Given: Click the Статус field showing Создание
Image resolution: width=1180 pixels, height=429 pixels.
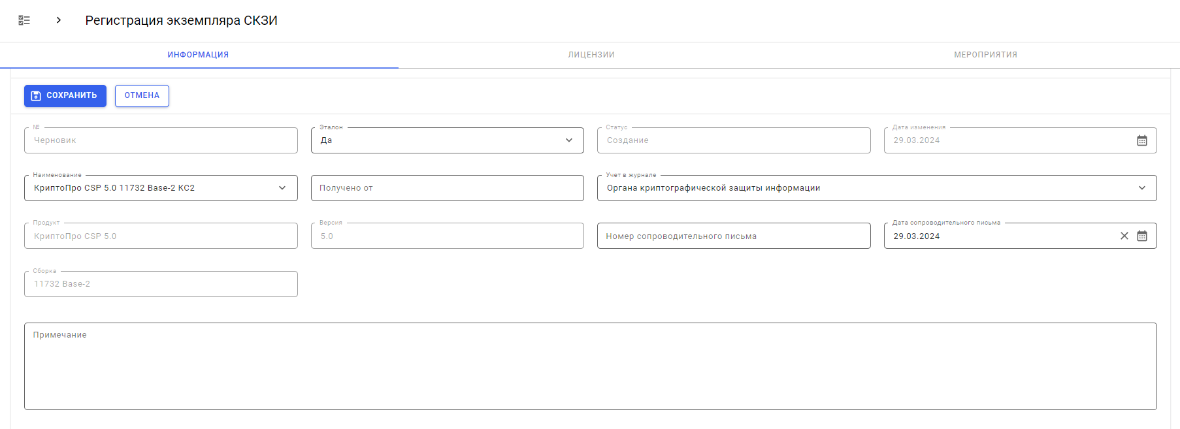Looking at the screenshot, I should click(733, 140).
